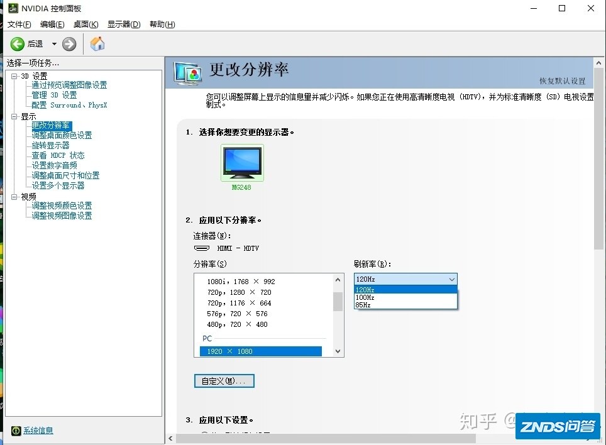
Task: Open the 编辑(E) menu
Action: point(52,25)
